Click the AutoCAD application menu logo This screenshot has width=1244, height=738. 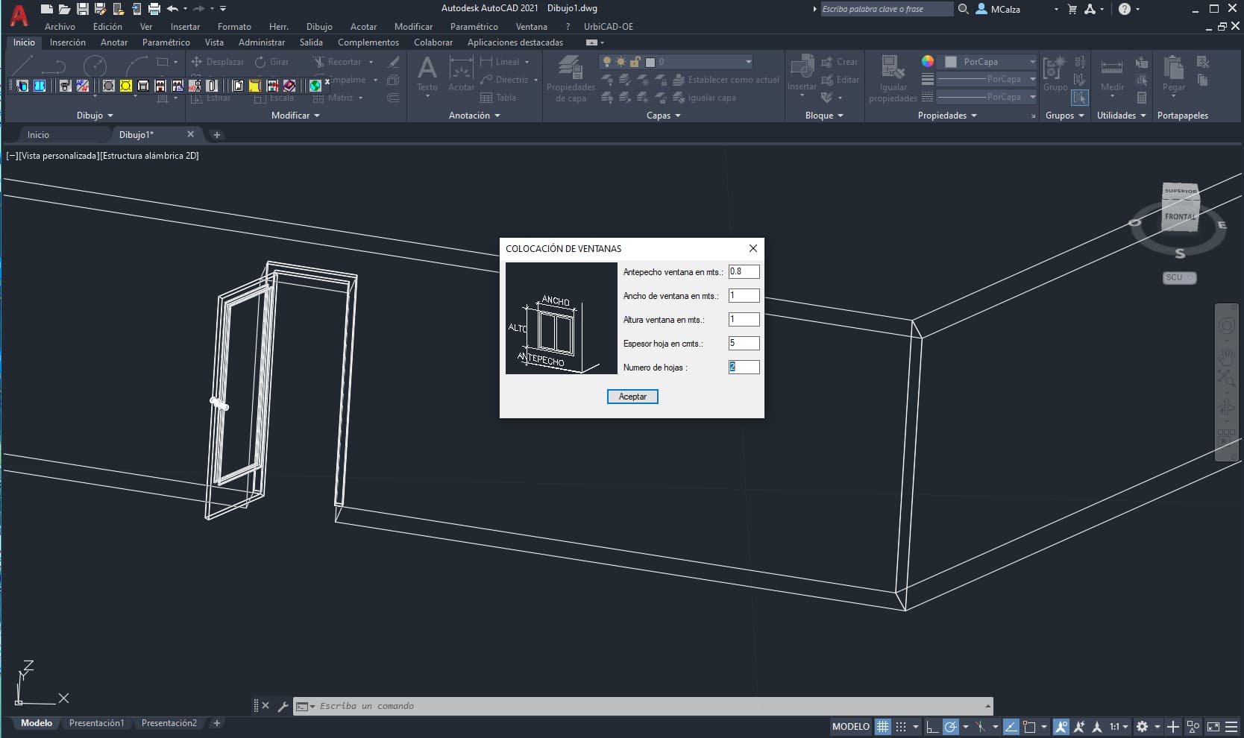pos(19,15)
